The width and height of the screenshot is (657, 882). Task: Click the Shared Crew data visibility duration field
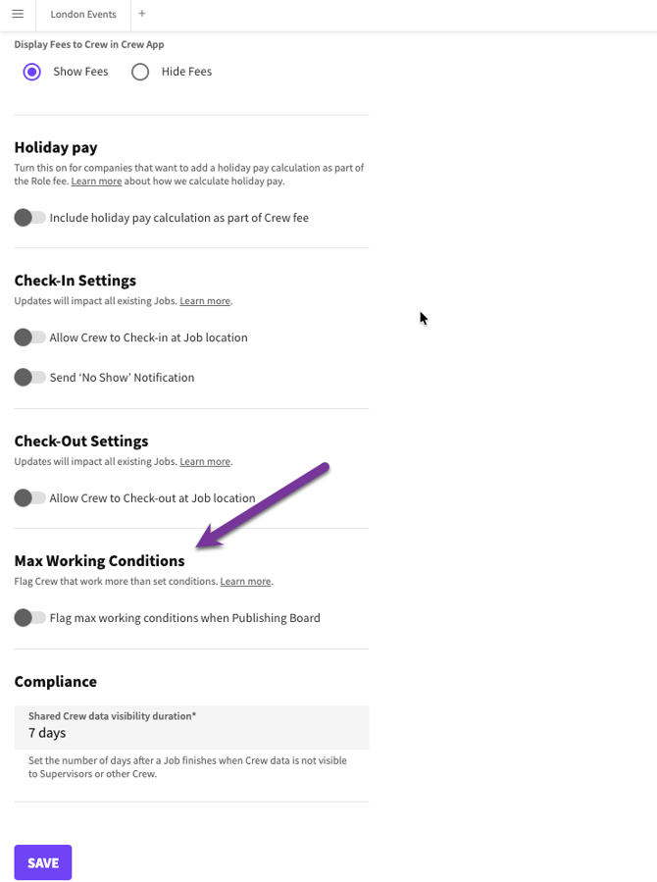click(191, 732)
